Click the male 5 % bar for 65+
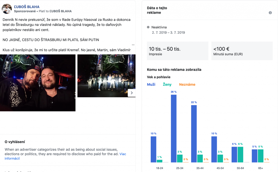 click(255, 156)
